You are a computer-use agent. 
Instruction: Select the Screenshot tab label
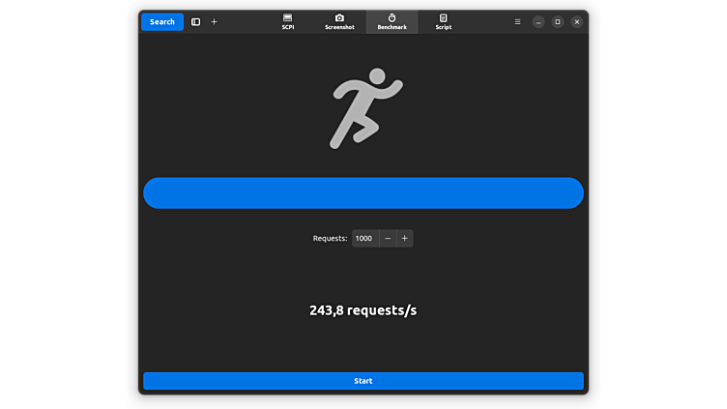coord(339,27)
